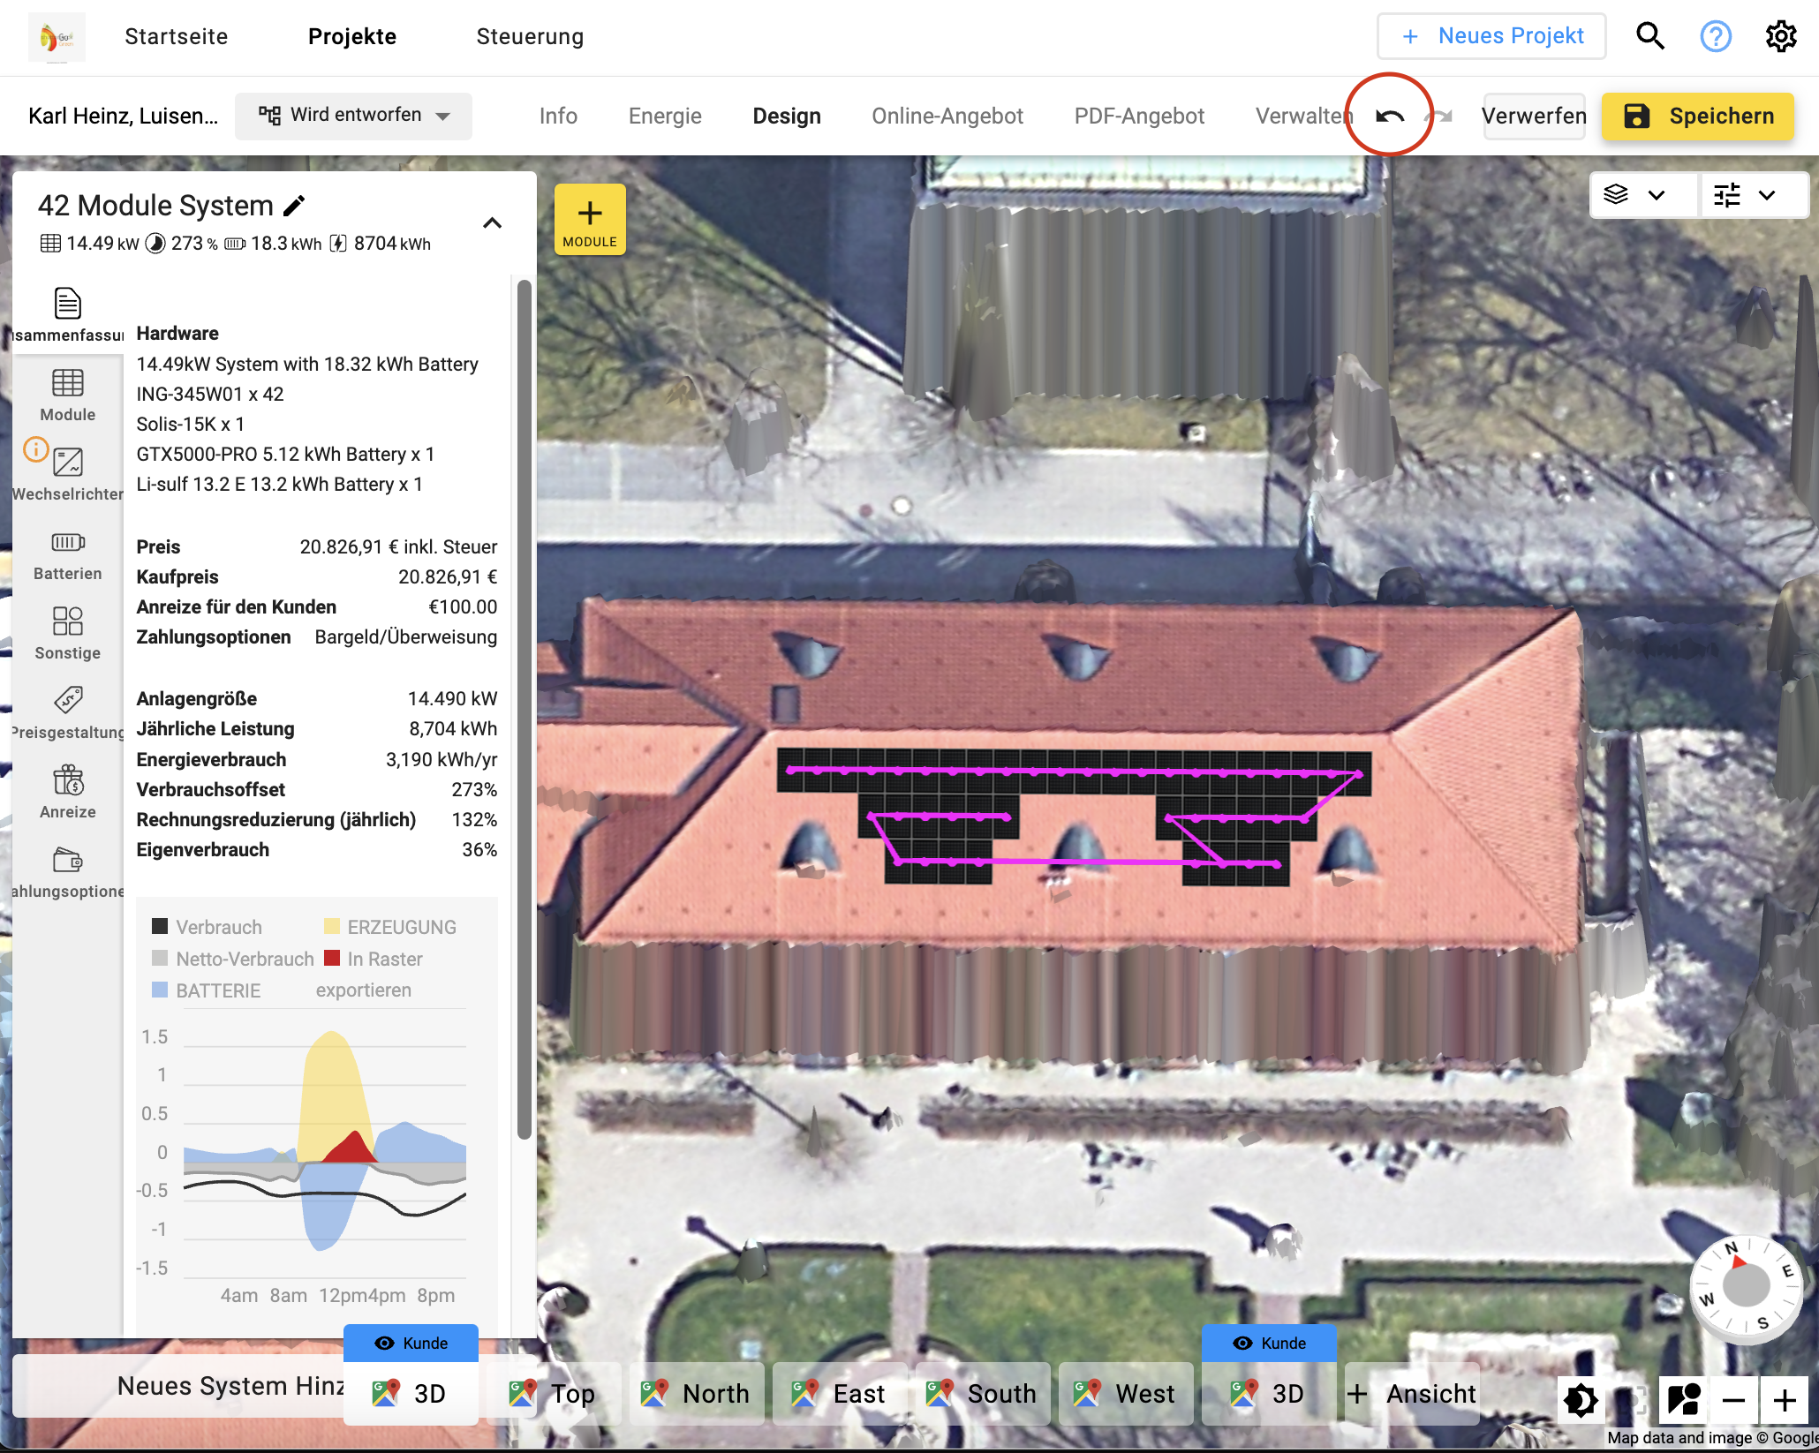Open the Zusammenfassung sidebar section
The image size is (1819, 1453).
pyautogui.click(x=68, y=315)
